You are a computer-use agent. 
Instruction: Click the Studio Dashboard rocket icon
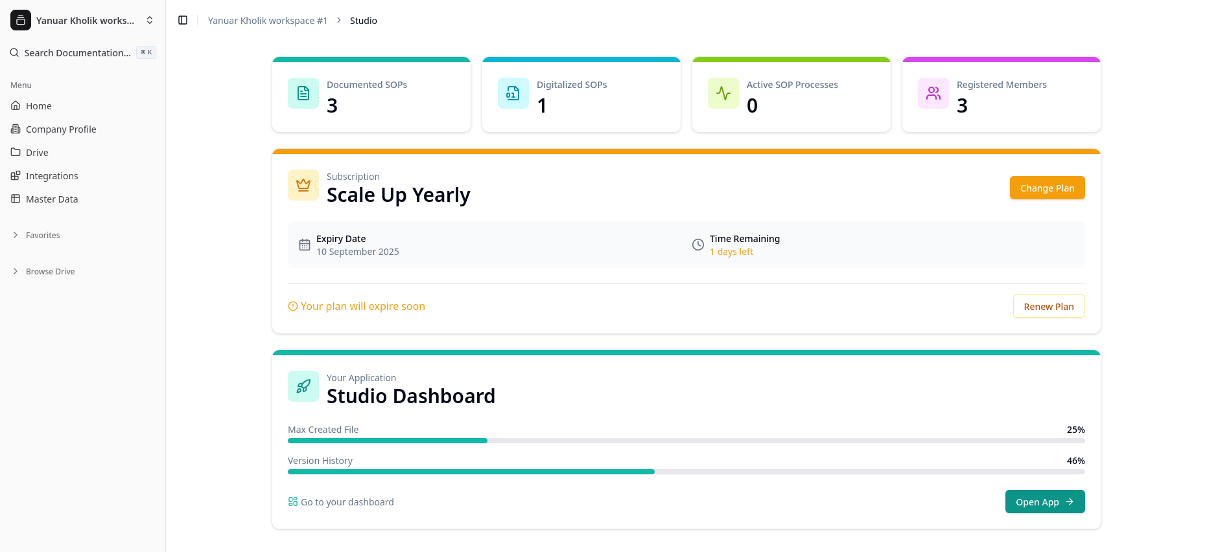click(303, 386)
